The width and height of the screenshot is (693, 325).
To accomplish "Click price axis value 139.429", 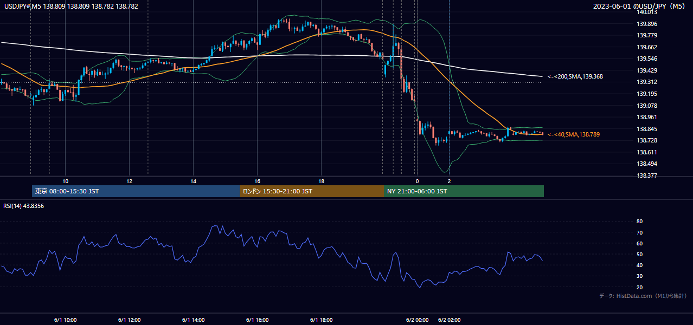I will [648, 70].
